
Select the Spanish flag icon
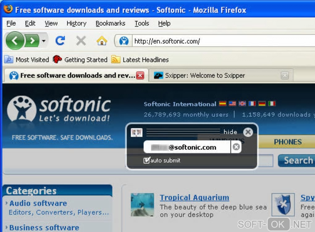coord(222,104)
